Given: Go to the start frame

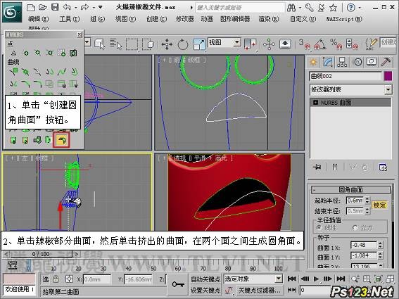Looking at the screenshot, I should coord(291,279).
